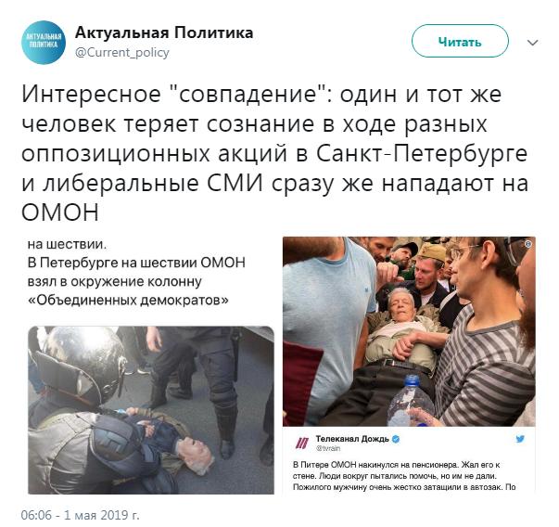Click the Twitter bird icon in embedded tweet
The image size is (559, 527).
tap(520, 439)
